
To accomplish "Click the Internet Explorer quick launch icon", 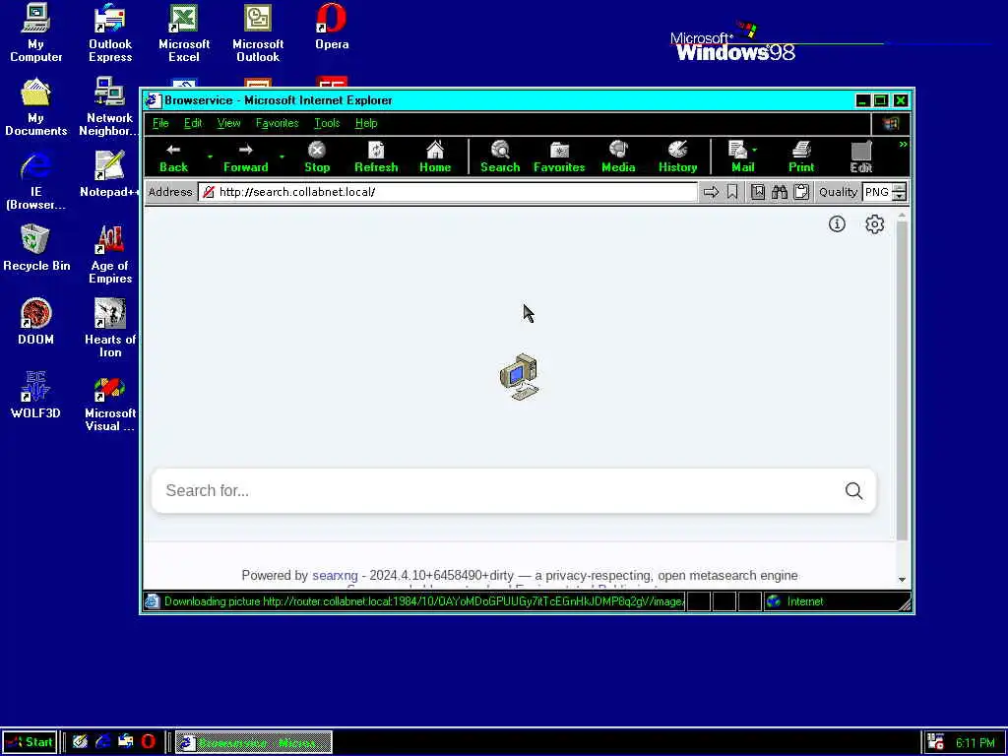I will (102, 742).
